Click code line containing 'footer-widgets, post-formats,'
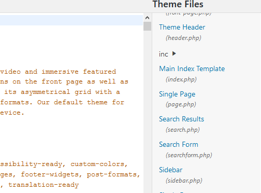 (x=70, y=174)
